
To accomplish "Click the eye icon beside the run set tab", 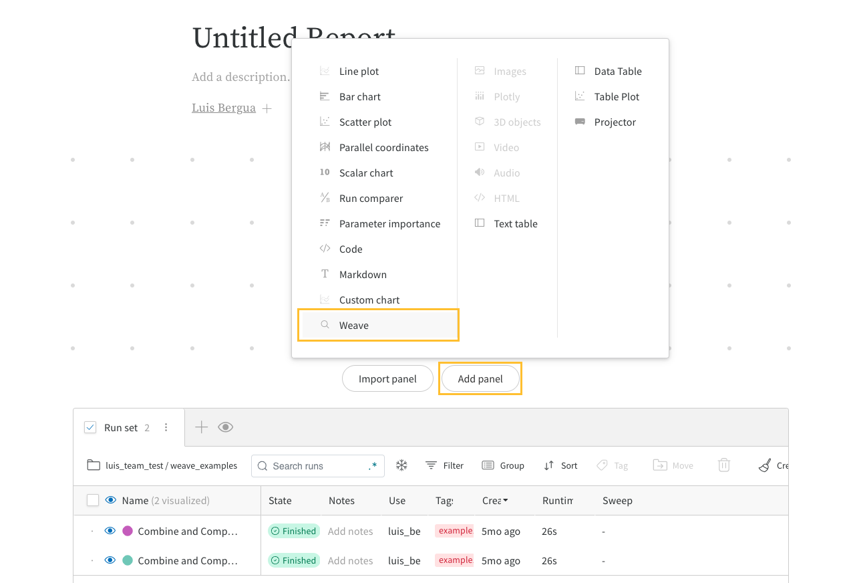I will pyautogui.click(x=226, y=427).
